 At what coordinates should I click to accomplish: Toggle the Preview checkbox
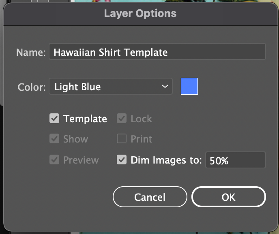[54, 160]
